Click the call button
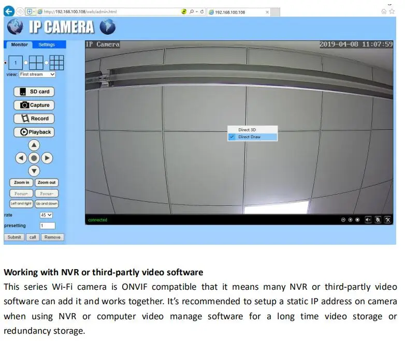This screenshot has width=405, height=341. [x=33, y=237]
